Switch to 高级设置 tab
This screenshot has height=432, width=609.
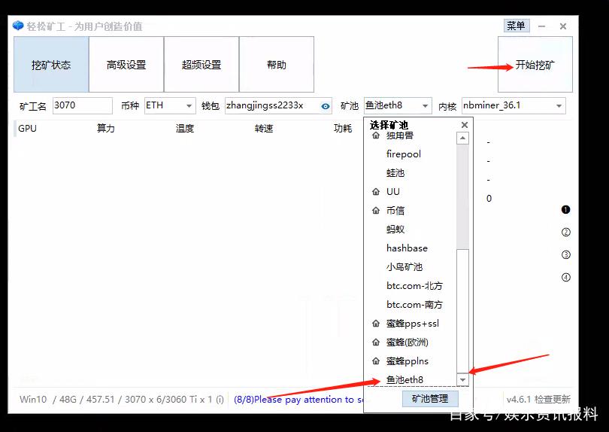[x=126, y=65]
